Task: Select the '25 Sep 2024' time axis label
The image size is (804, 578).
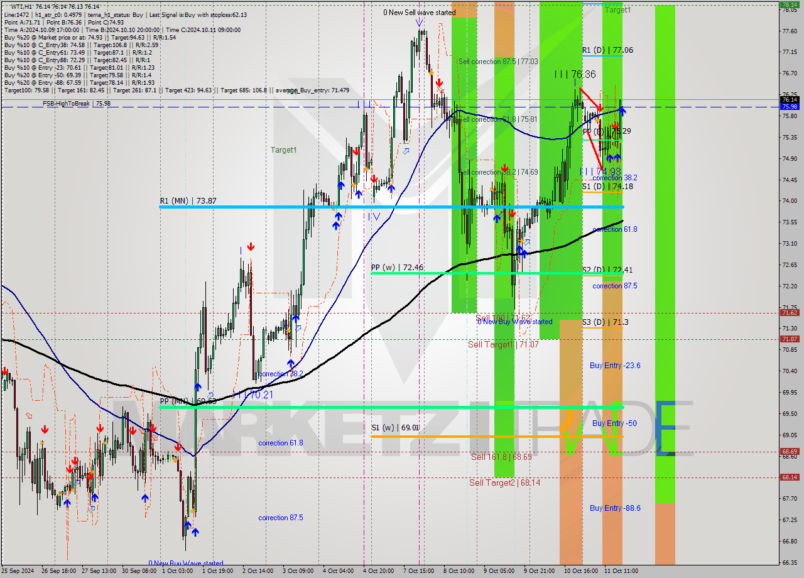Action: click(x=18, y=571)
